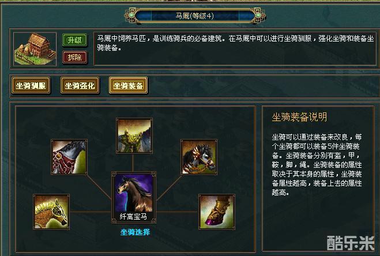380x256 pixels.
Task: Click the 坐骑装备说明 heading
Action: [299, 117]
